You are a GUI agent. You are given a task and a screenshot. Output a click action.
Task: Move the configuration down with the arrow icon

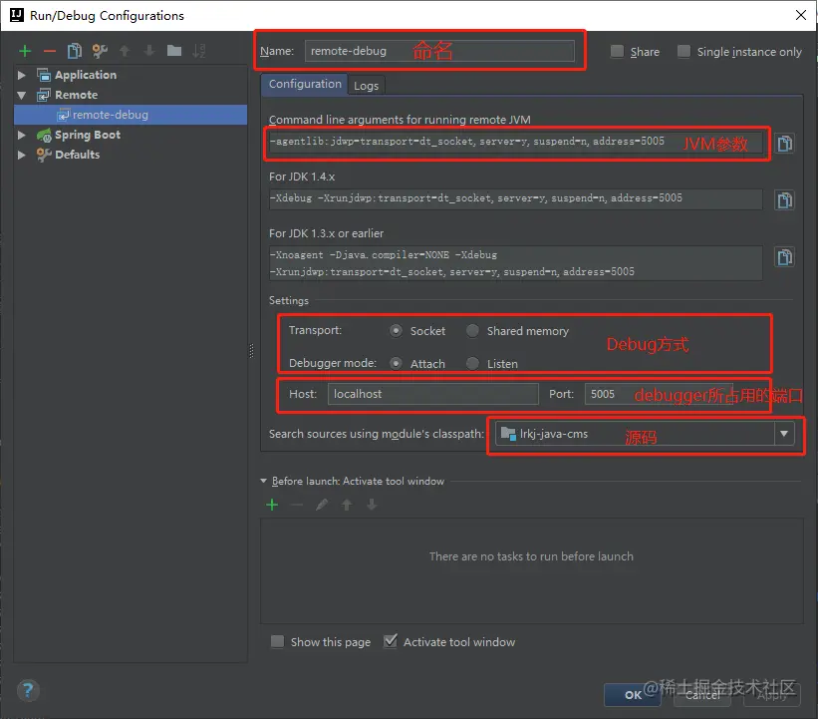[x=149, y=51]
